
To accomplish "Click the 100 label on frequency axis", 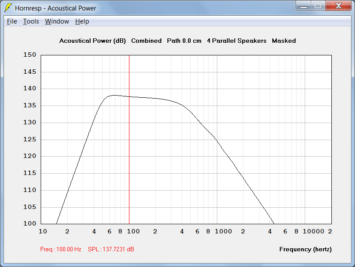I will pyautogui.click(x=133, y=231).
